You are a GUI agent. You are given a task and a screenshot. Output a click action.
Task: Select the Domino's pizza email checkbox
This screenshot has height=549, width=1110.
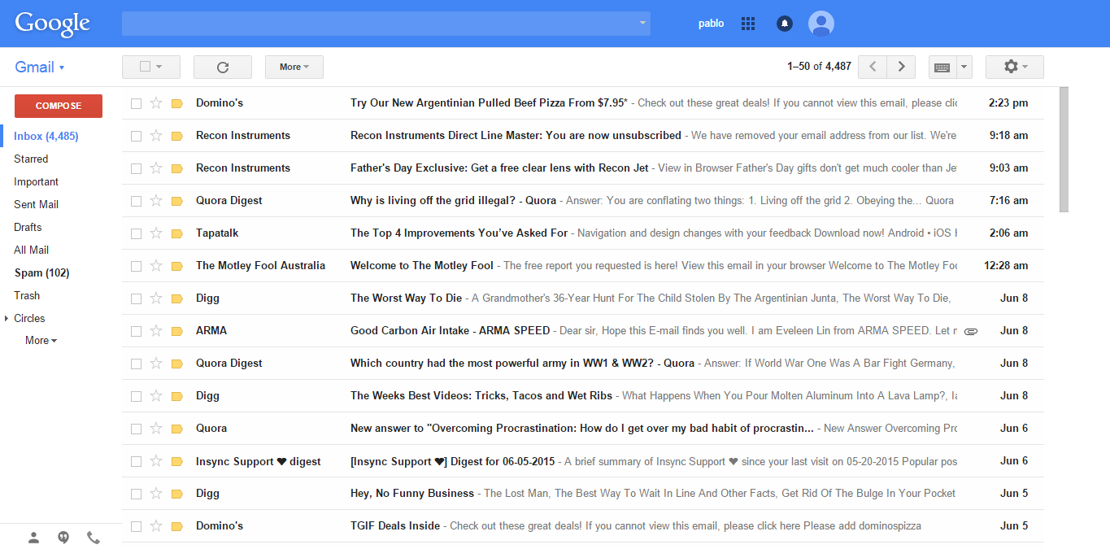(136, 102)
